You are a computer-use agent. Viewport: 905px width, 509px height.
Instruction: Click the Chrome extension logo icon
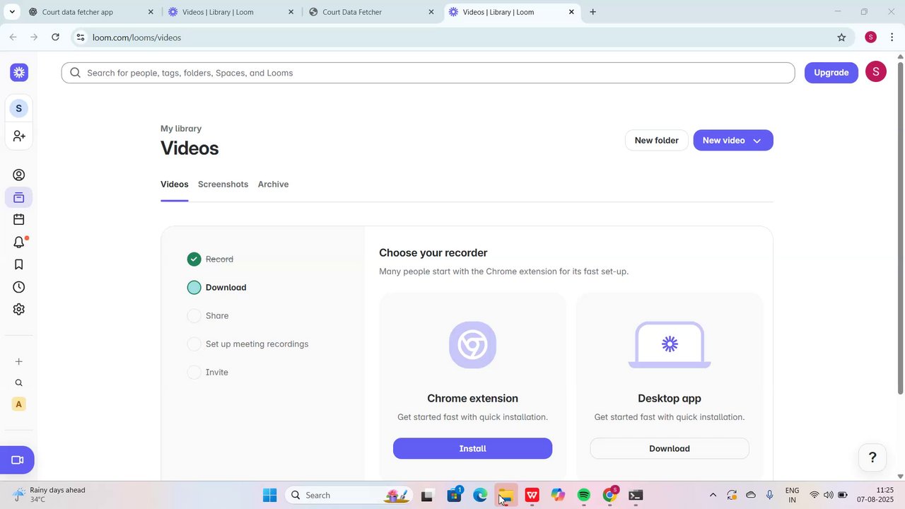point(472,345)
